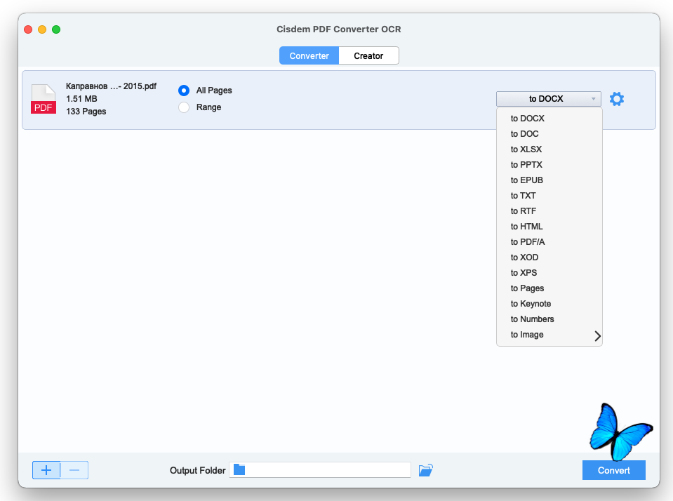Choose to XLSX from format list
673x501 pixels.
pos(526,149)
